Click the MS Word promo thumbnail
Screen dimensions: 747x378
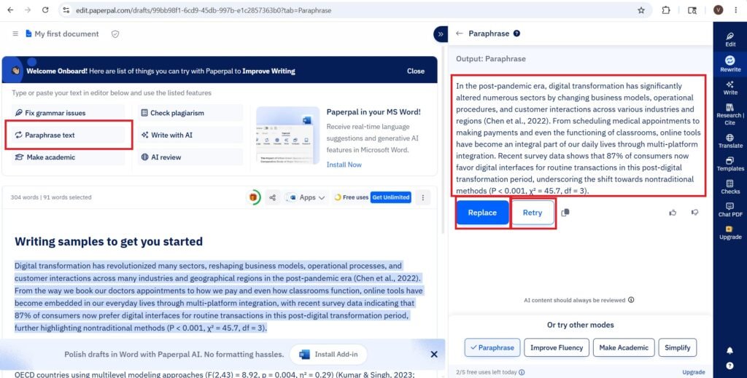click(287, 135)
